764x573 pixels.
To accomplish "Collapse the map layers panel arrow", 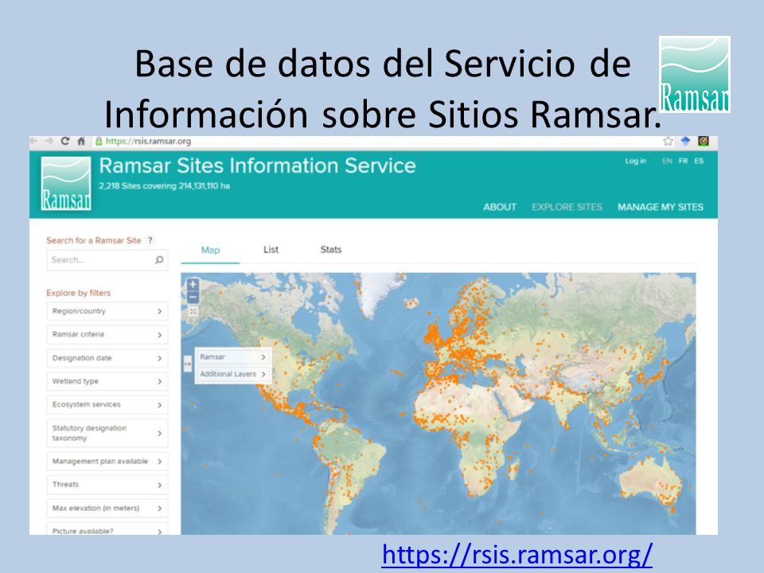I will 188,364.
